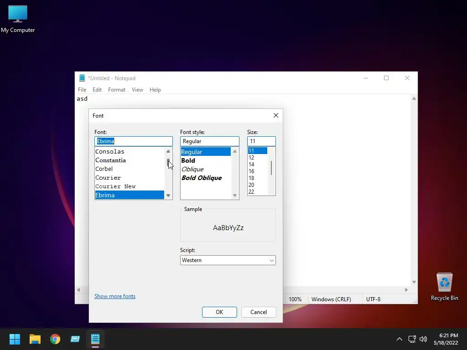The height and width of the screenshot is (350, 467).
Task: Click the Notepad vertical scrollbar down arrow
Action: (414, 282)
